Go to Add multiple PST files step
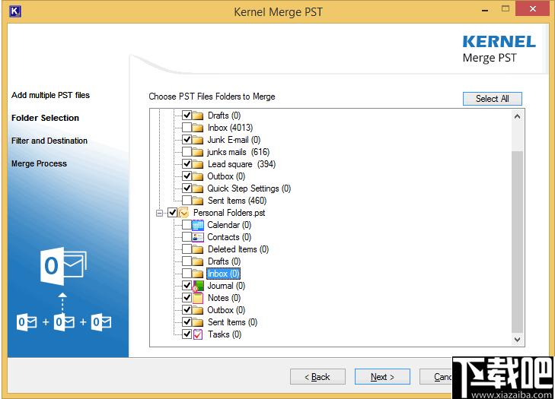555x399 pixels. (50, 95)
